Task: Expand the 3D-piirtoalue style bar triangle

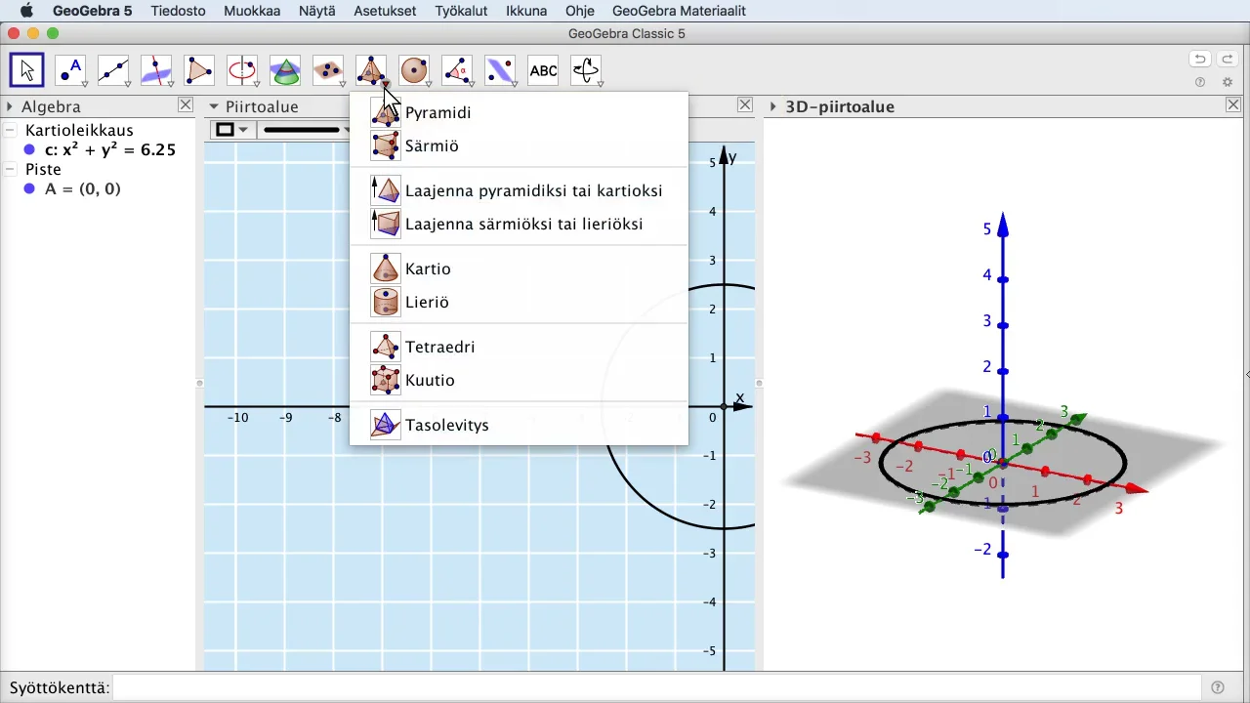Action: pos(772,106)
